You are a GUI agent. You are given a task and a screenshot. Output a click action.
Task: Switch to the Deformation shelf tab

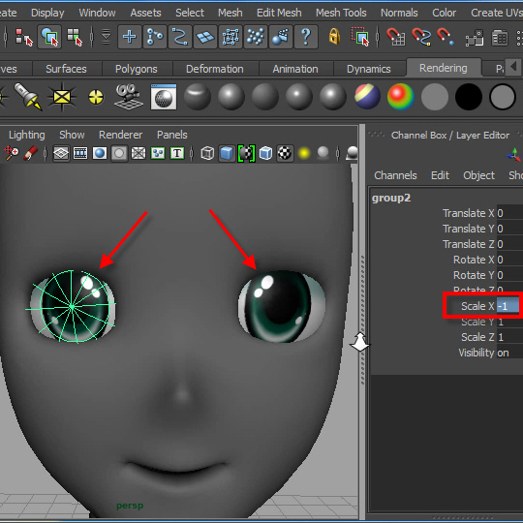coord(214,69)
